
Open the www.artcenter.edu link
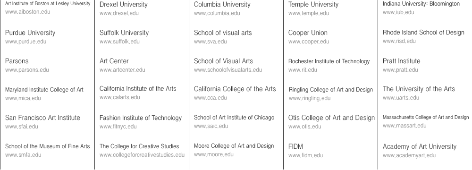click(x=122, y=70)
